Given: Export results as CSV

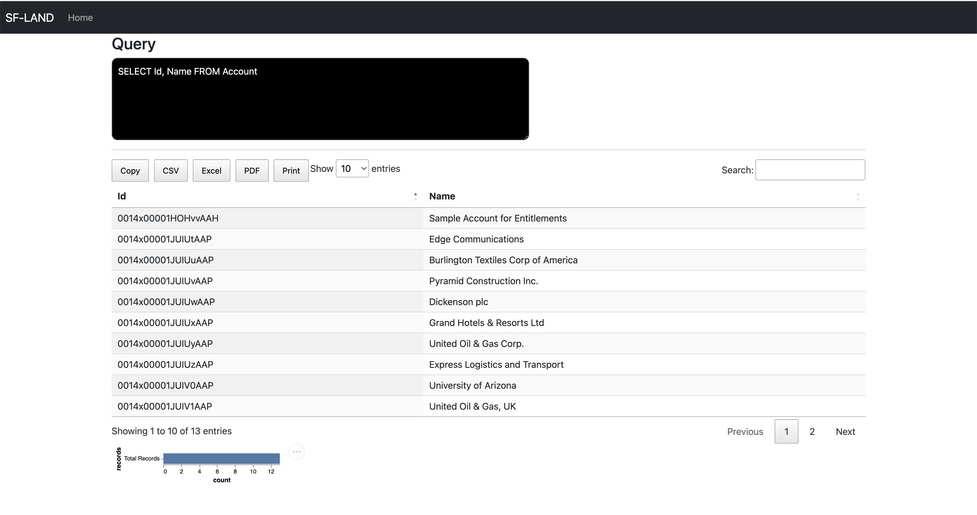Looking at the screenshot, I should [171, 170].
